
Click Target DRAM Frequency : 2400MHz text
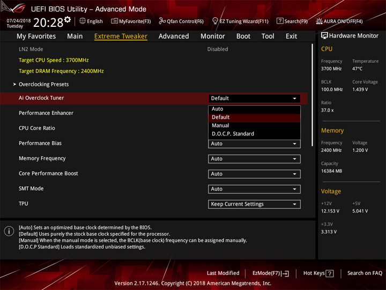click(61, 71)
